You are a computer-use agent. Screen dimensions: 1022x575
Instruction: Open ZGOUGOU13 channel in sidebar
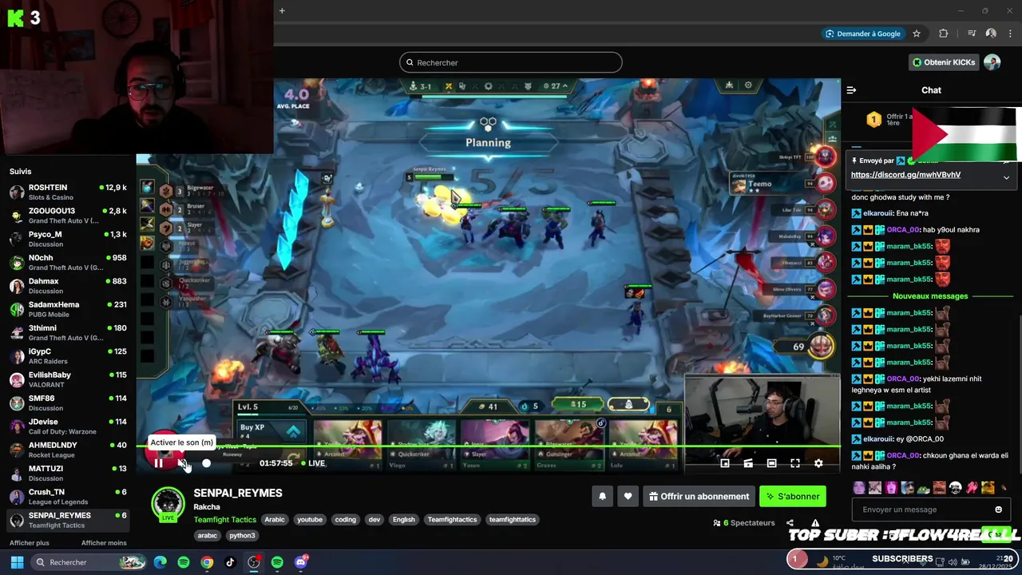click(x=68, y=216)
